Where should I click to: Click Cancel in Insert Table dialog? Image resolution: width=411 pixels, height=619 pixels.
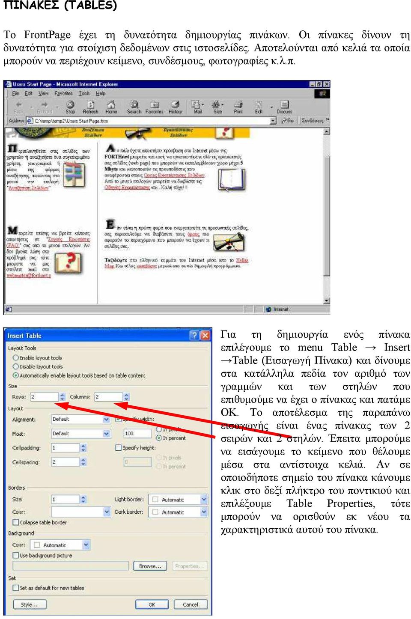tap(191, 604)
